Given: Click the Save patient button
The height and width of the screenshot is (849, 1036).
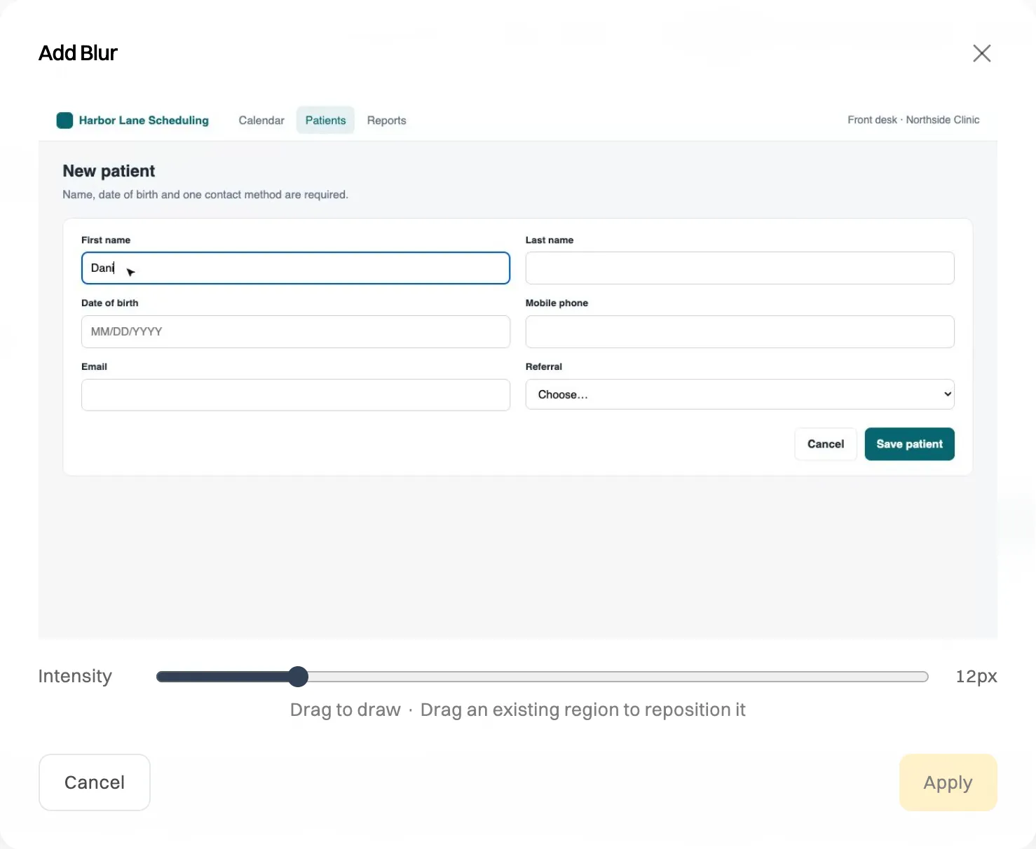Looking at the screenshot, I should click(x=910, y=444).
